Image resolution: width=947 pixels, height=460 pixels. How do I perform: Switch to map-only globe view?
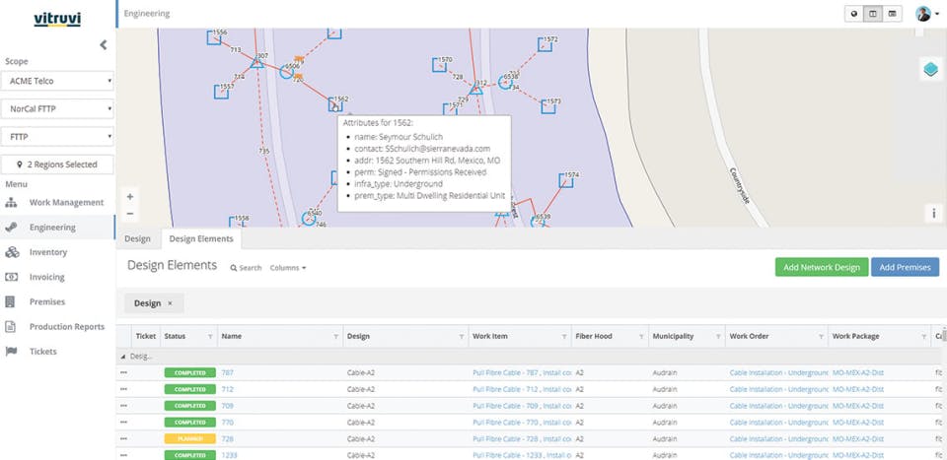853,14
